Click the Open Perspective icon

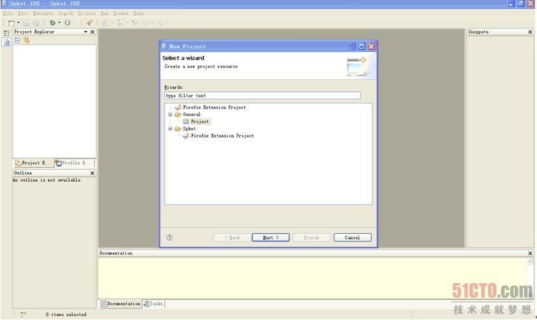[6, 33]
